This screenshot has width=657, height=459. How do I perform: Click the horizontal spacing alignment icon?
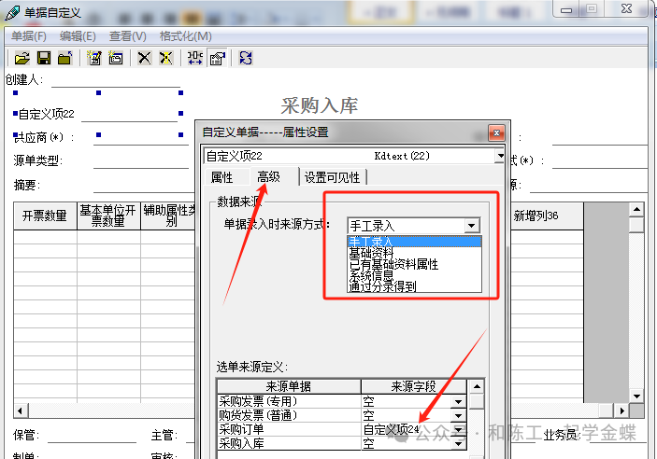click(x=194, y=58)
